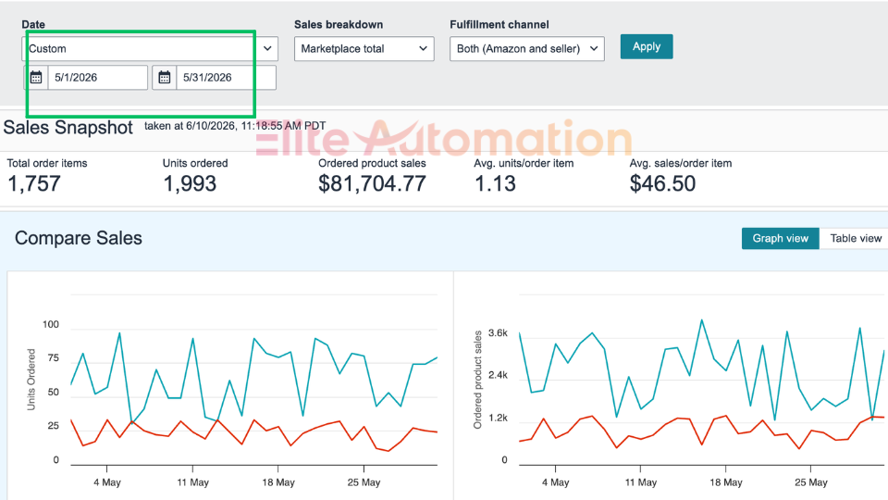Image resolution: width=888 pixels, height=500 pixels.
Task: Click 18 May on units ordered chart
Action: [x=278, y=482]
